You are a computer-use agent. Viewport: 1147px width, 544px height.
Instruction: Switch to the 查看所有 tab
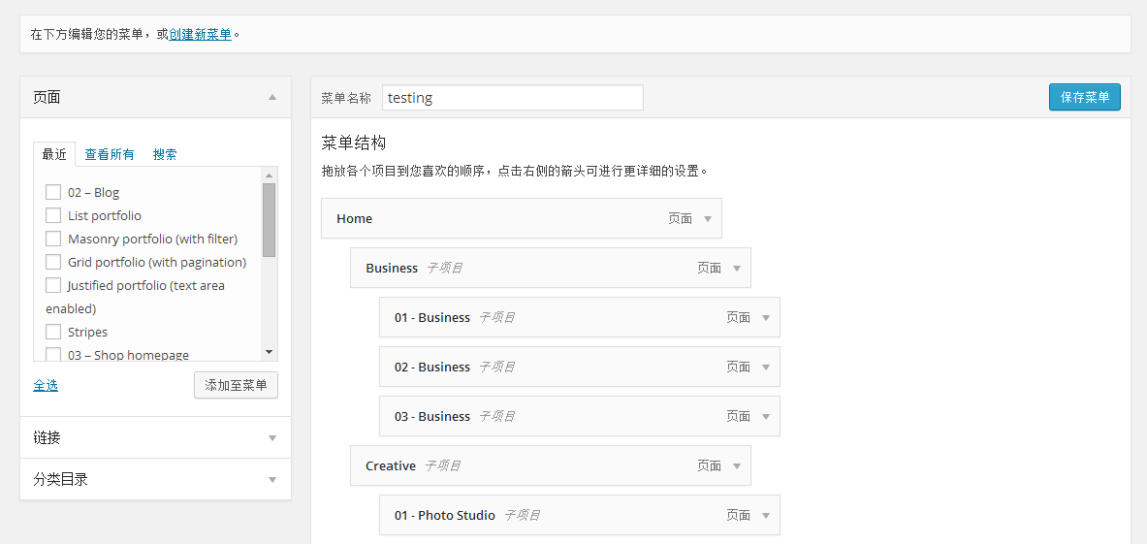[110, 154]
